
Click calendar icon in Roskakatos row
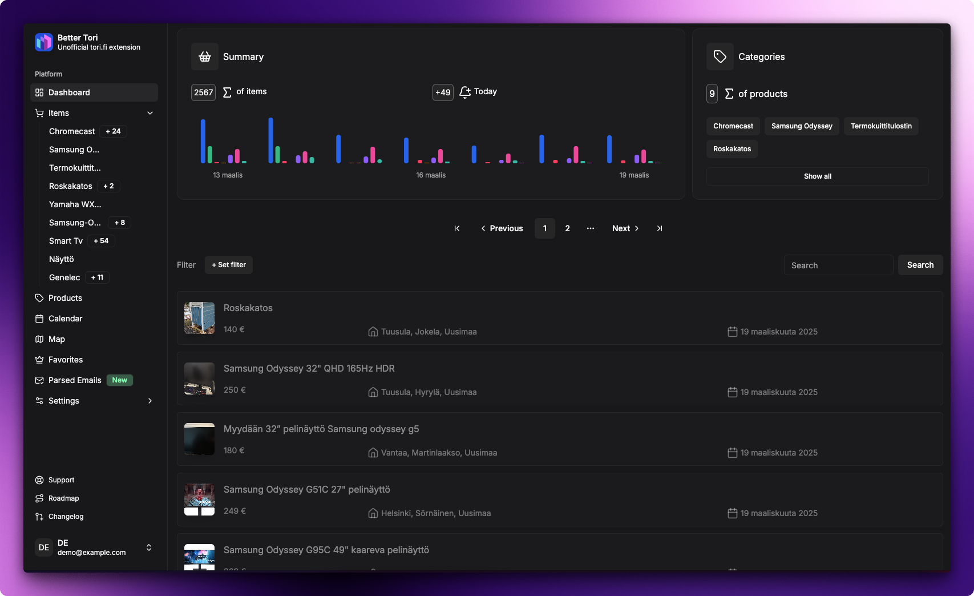[733, 332]
